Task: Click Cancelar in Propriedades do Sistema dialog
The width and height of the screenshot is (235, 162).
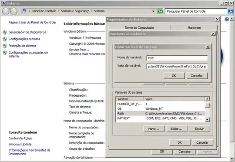Action: [185, 152]
